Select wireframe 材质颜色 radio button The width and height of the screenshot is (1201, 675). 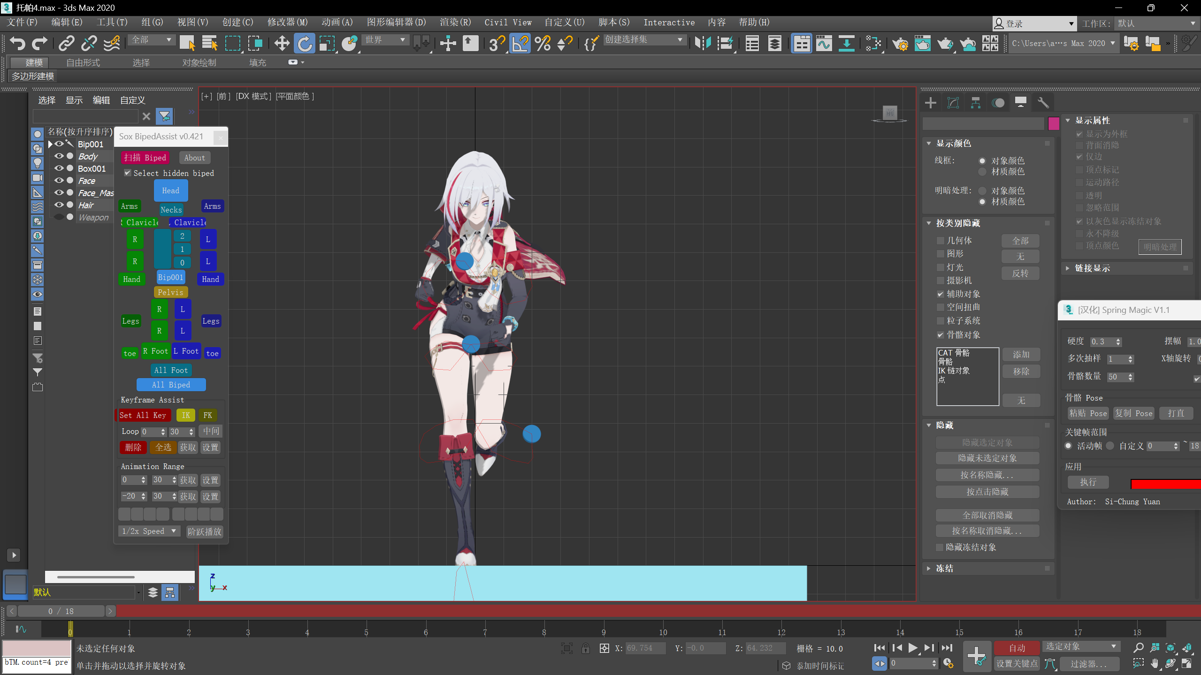(982, 172)
